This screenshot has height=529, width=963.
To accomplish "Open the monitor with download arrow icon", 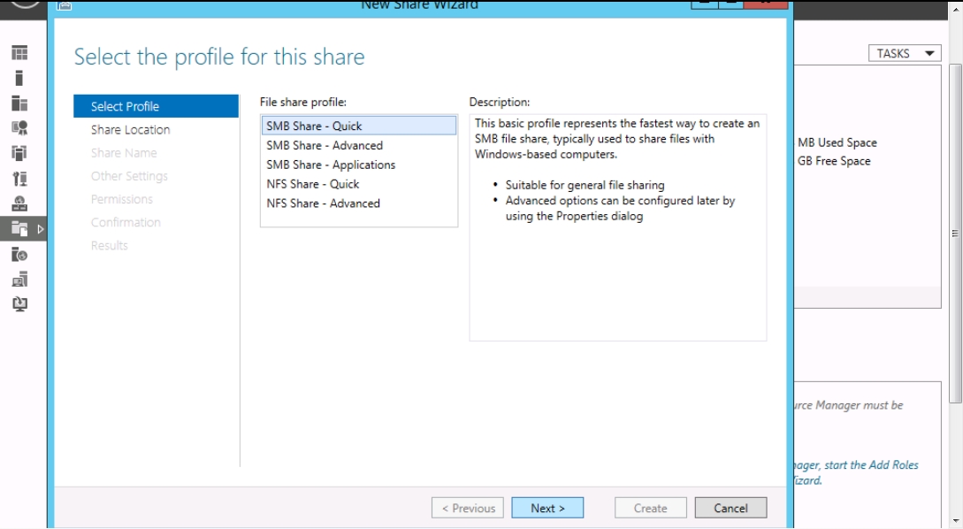I will [x=19, y=304].
